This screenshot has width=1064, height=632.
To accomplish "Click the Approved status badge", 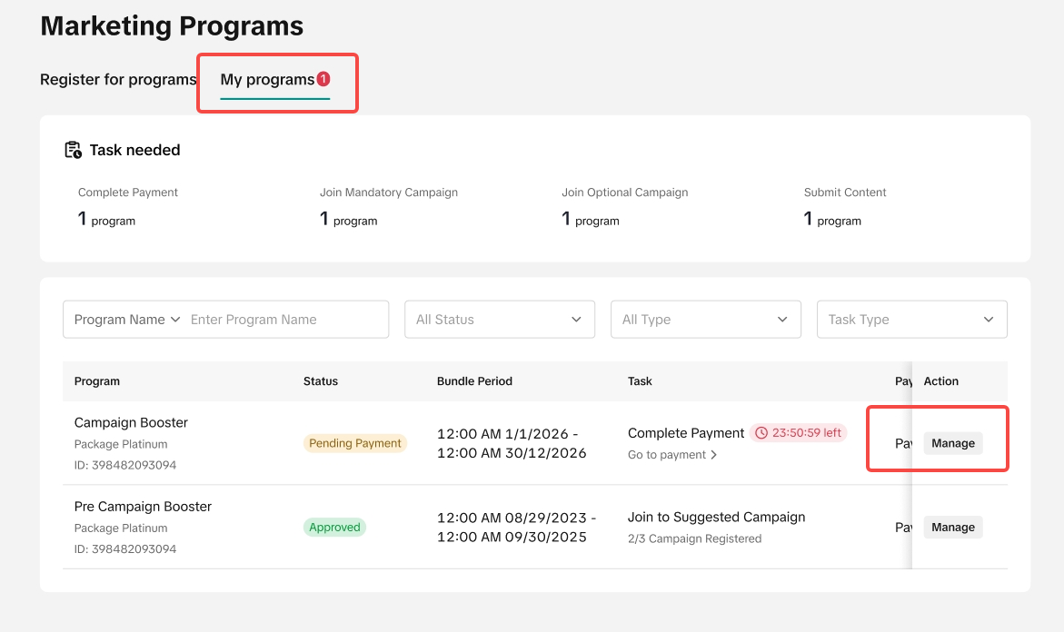I will [x=334, y=528].
